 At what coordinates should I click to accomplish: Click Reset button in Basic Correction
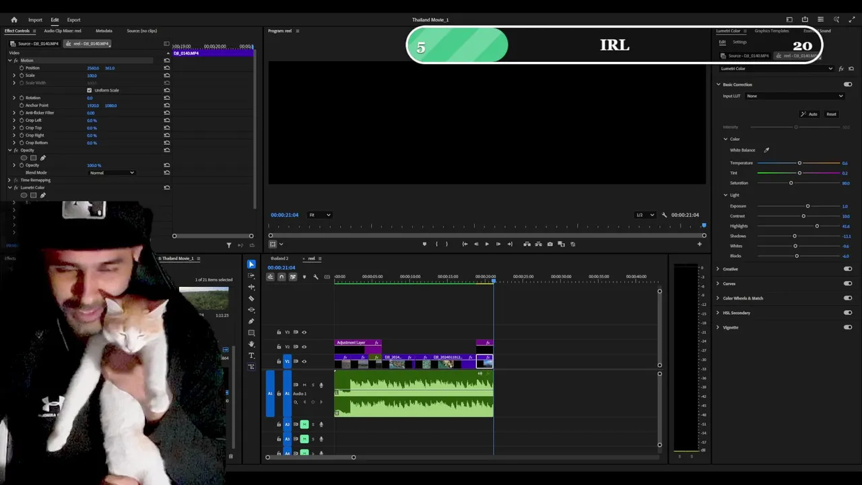pos(831,115)
